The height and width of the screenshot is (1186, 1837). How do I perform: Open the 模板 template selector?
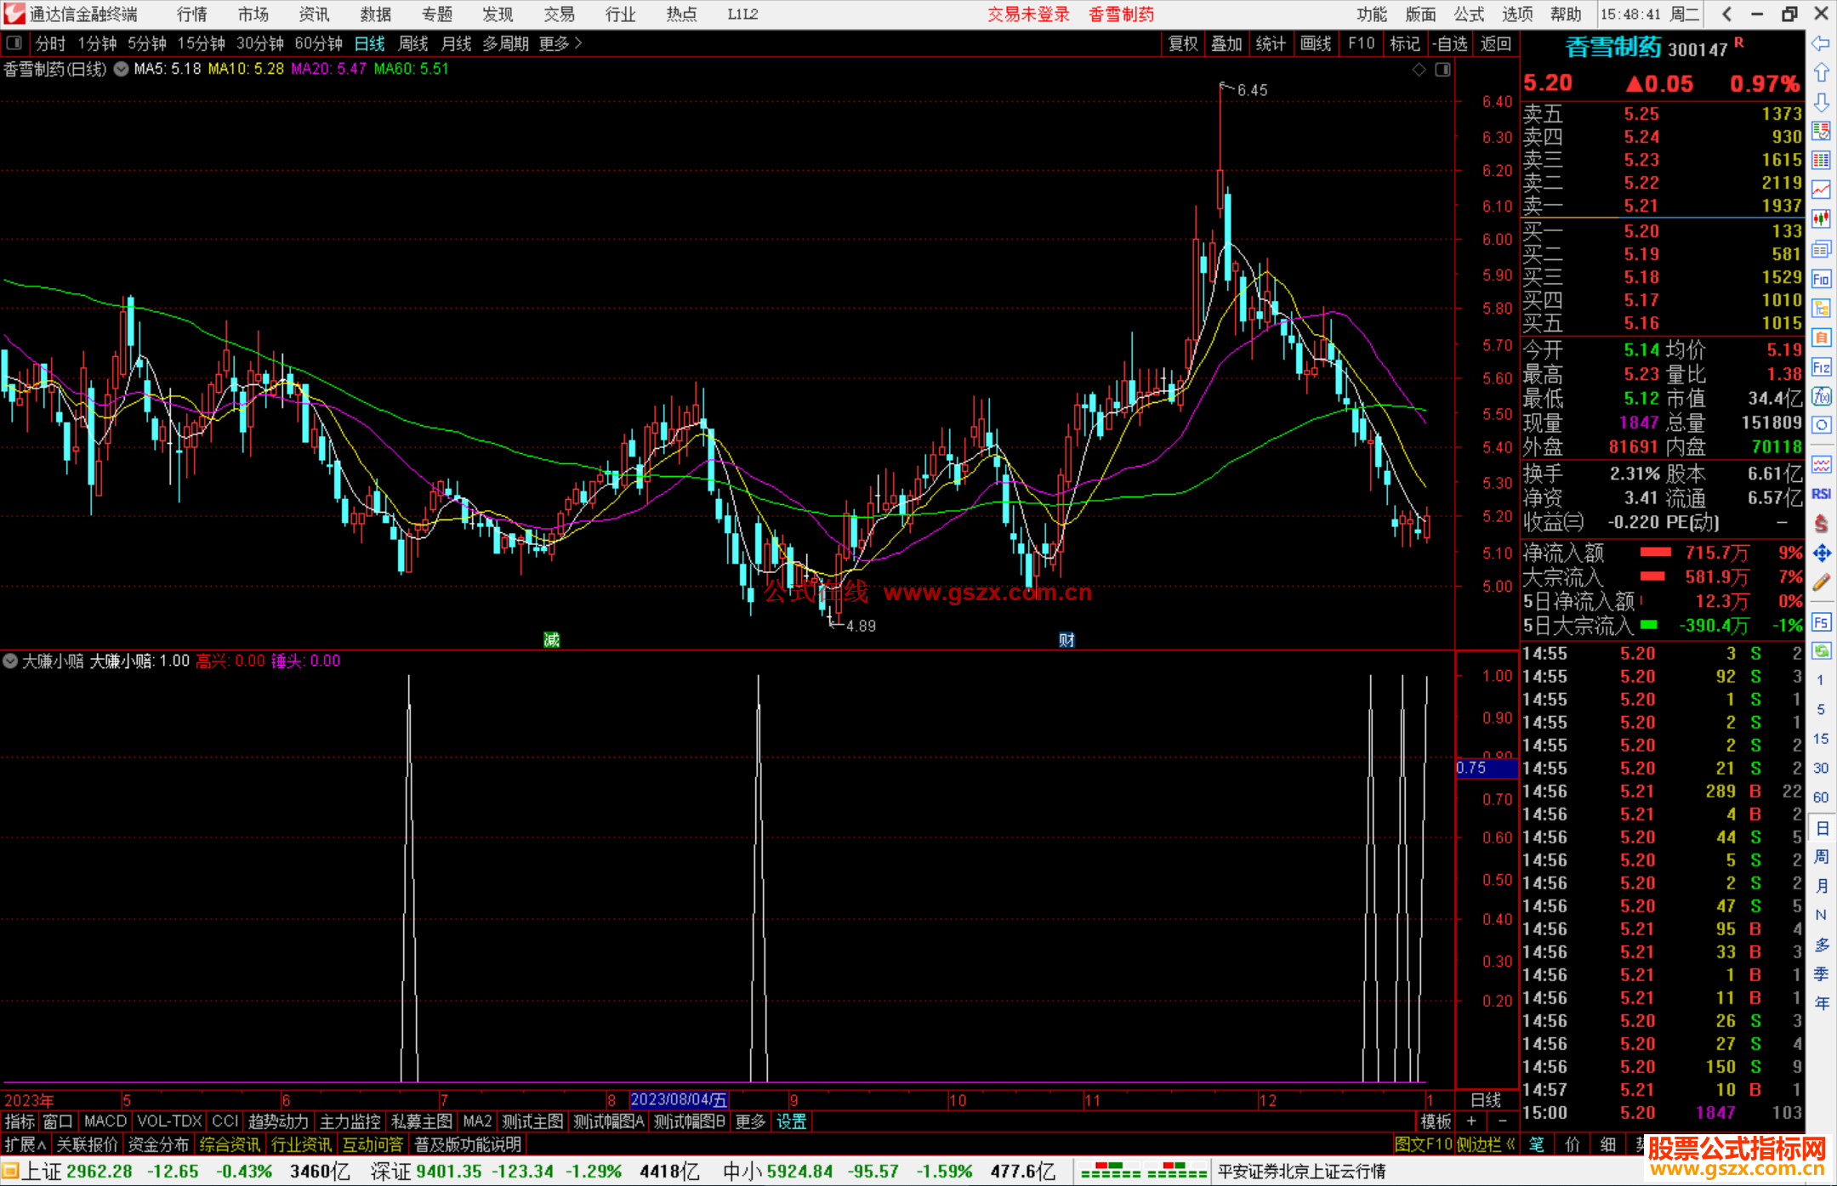click(x=1436, y=1121)
